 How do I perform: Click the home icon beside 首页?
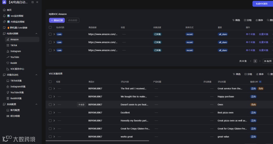click(4, 10)
